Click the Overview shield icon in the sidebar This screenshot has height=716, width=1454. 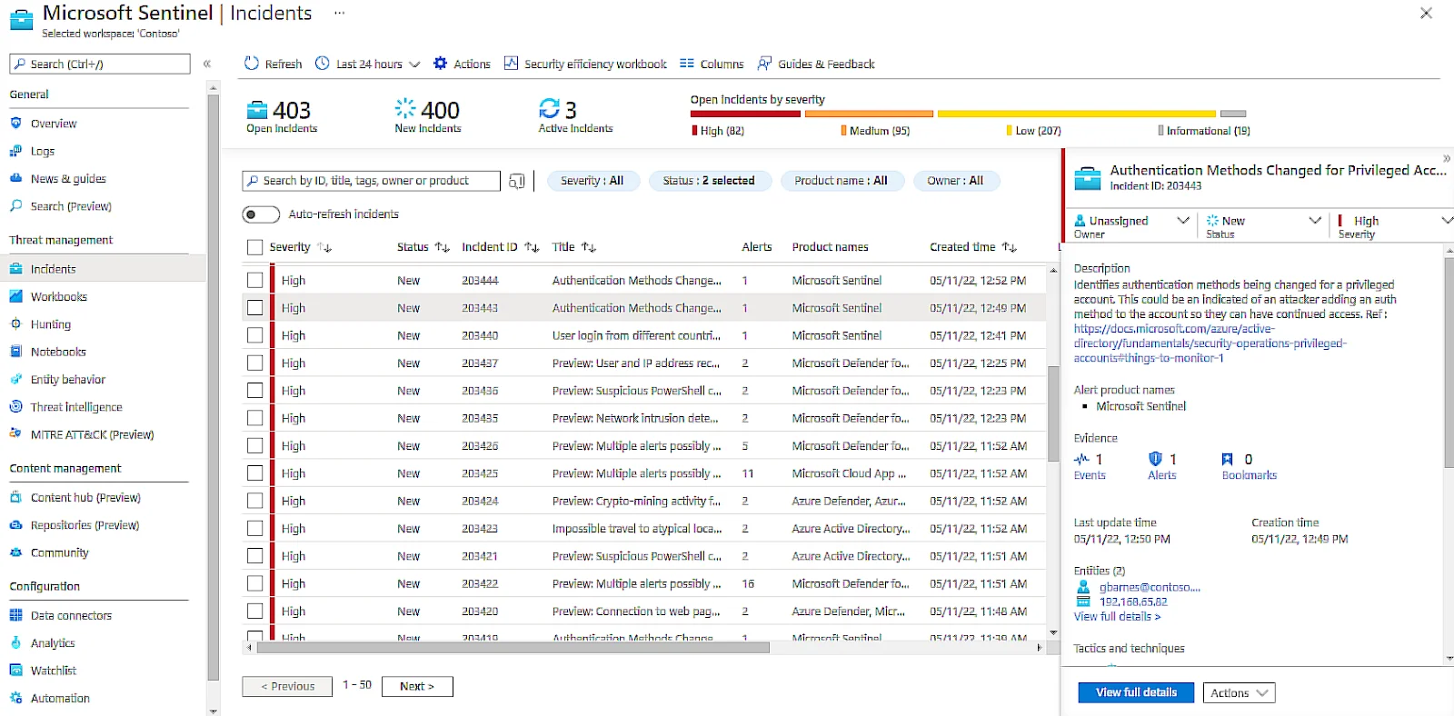15,123
